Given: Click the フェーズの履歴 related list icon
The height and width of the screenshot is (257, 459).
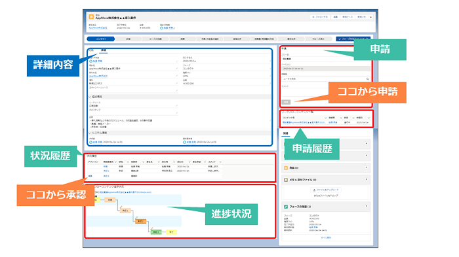Looking at the screenshot, I should coord(286,207).
